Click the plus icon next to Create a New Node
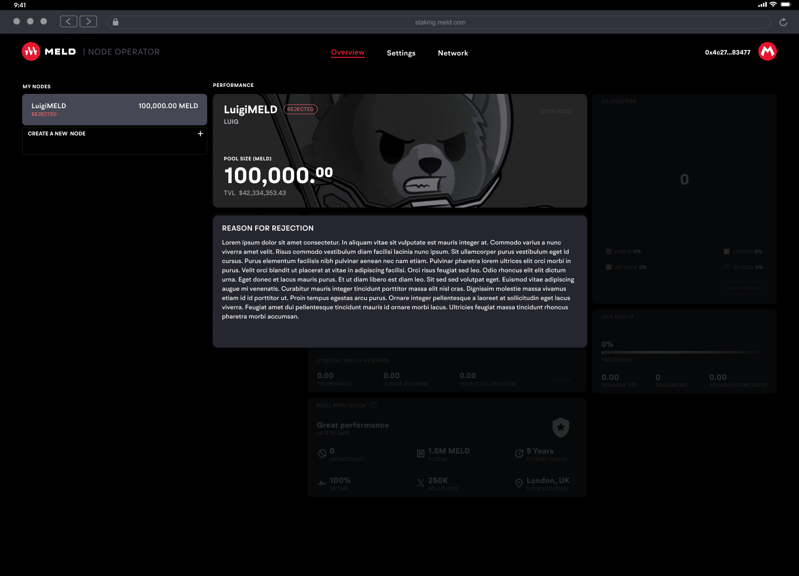799x576 pixels. (x=200, y=133)
